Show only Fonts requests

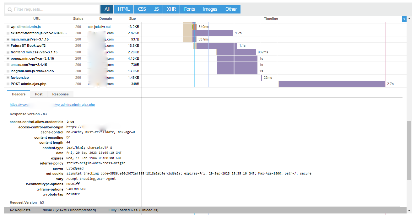click(x=189, y=9)
